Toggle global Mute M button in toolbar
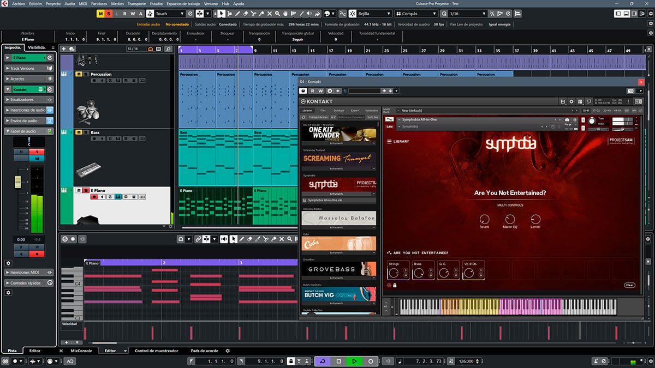The image size is (655, 368). point(100,14)
